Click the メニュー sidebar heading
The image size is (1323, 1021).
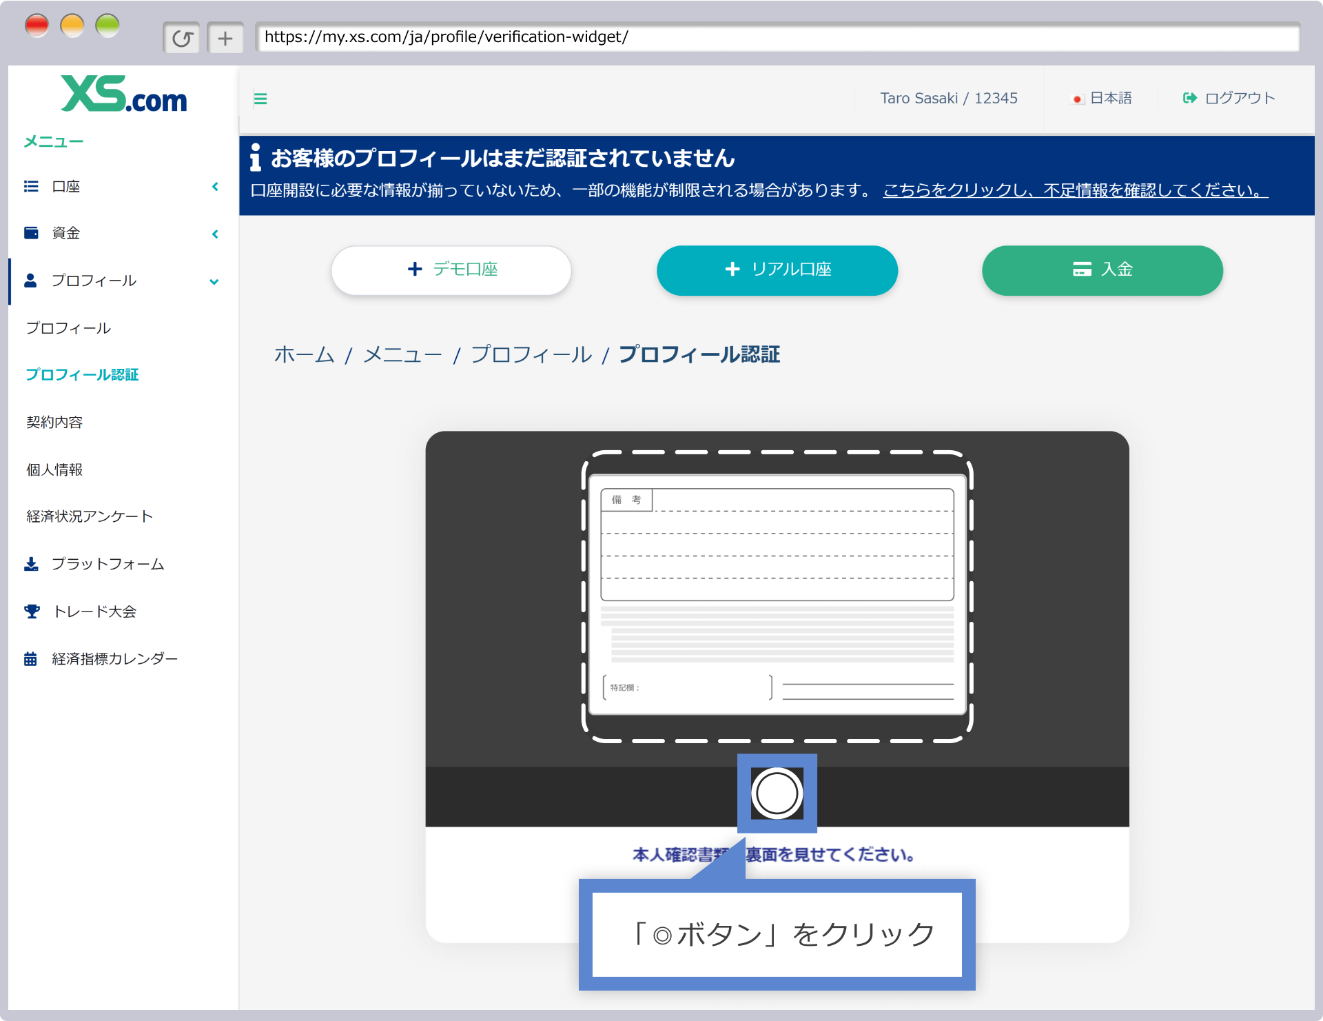coord(53,141)
